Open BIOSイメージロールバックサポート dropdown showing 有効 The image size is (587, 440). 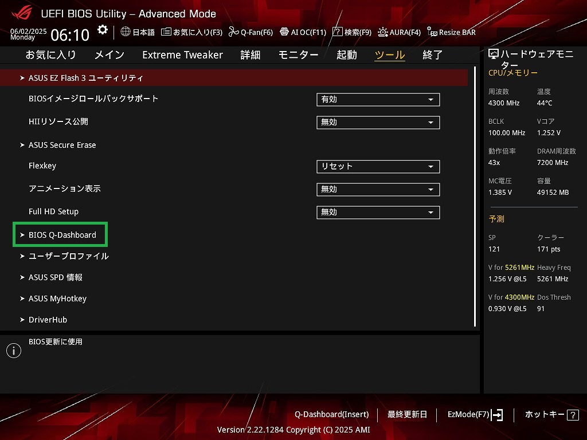coord(378,100)
